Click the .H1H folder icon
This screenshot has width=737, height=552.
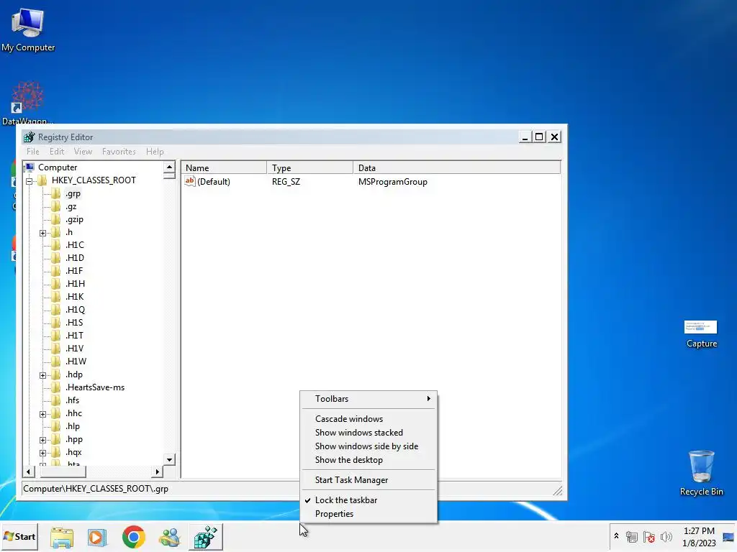tap(56, 283)
